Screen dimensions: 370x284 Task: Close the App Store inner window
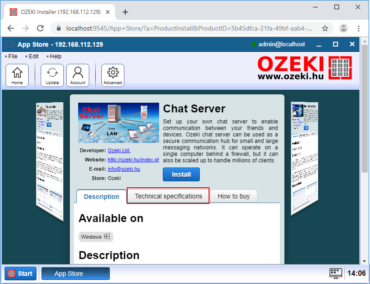[352, 44]
